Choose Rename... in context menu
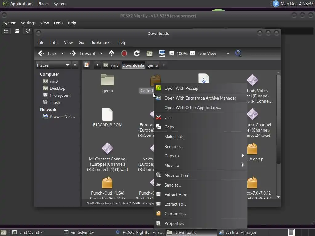This screenshot has width=315, height=236. click(x=200, y=146)
